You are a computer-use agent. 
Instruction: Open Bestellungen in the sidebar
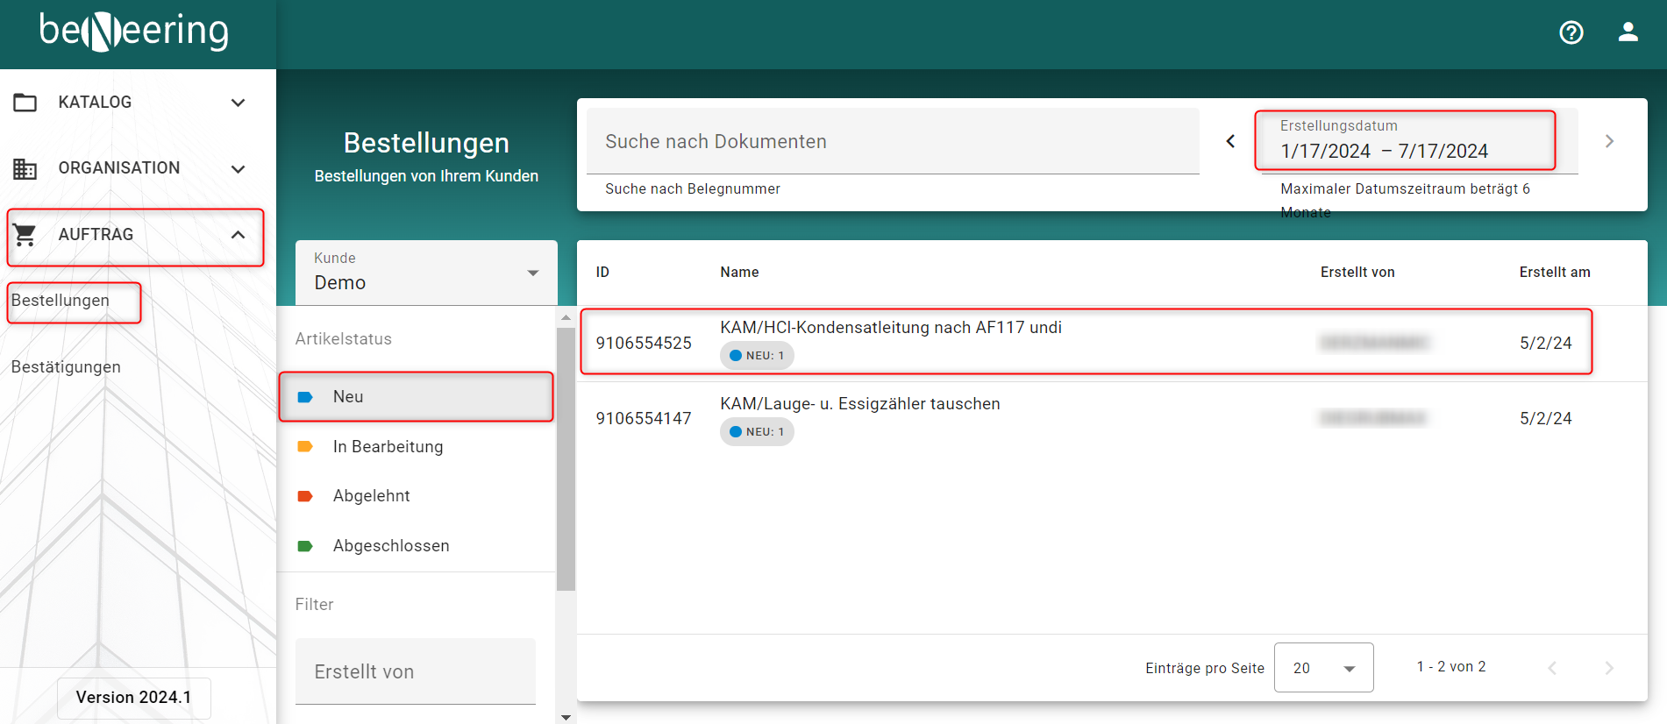pyautogui.click(x=61, y=301)
